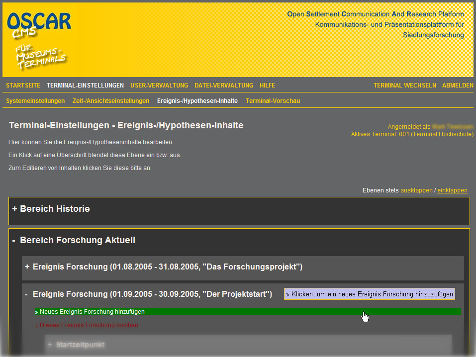This screenshot has height=357, width=476.
Task: Open the Terminal-Vorschau tab
Action: [x=273, y=101]
